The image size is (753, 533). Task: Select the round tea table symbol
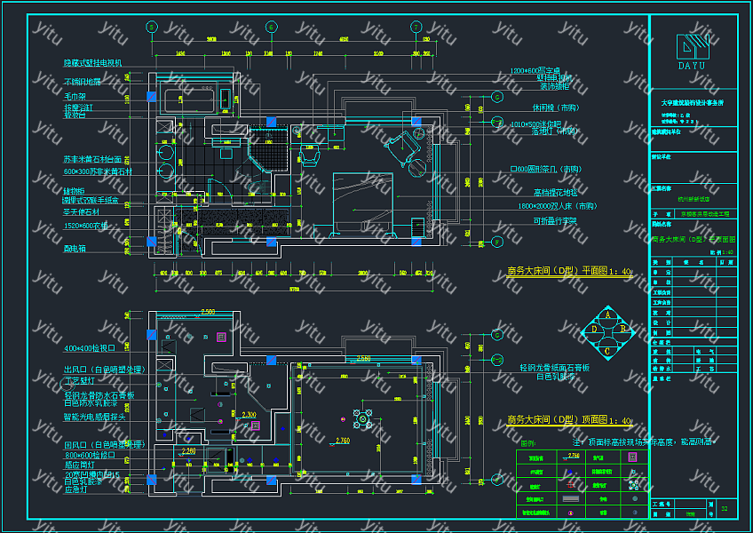click(416, 168)
